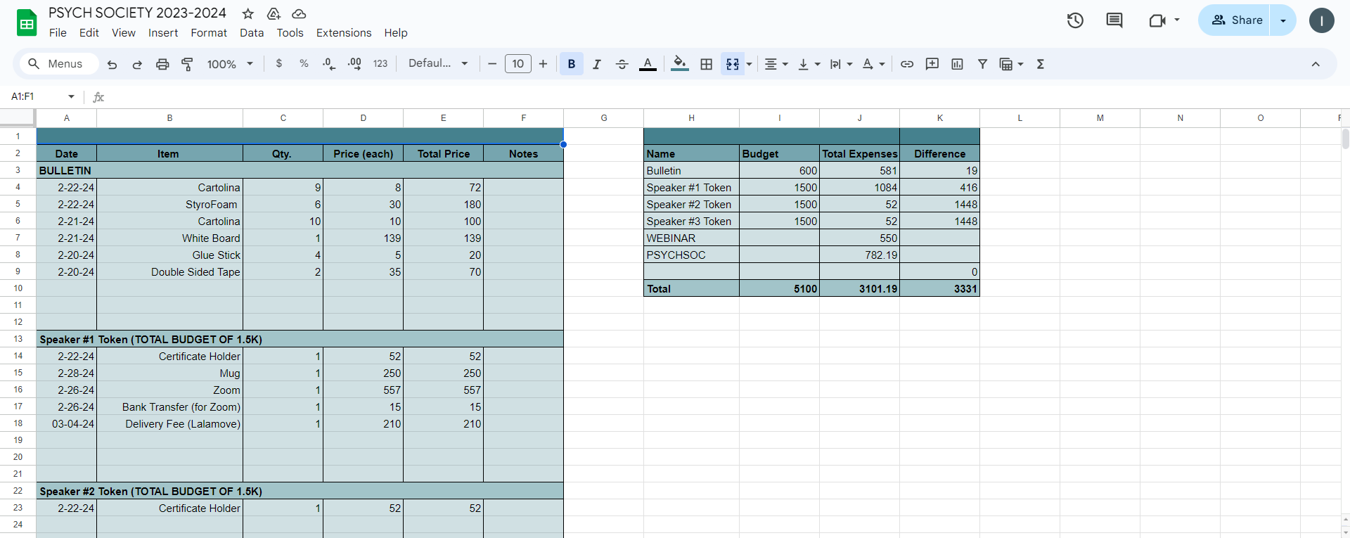1350x538 pixels.
Task: Open the text wrapping dropdown
Action: pos(841,64)
